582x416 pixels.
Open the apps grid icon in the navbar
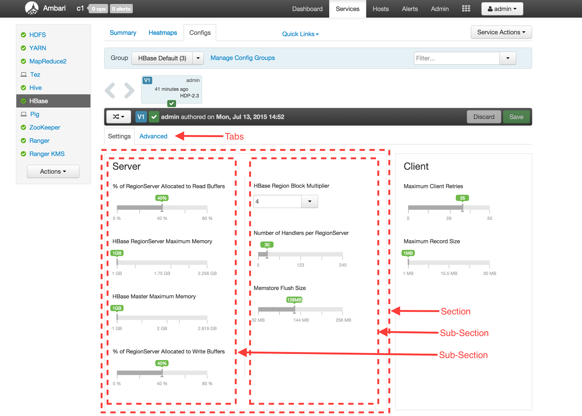(x=466, y=9)
